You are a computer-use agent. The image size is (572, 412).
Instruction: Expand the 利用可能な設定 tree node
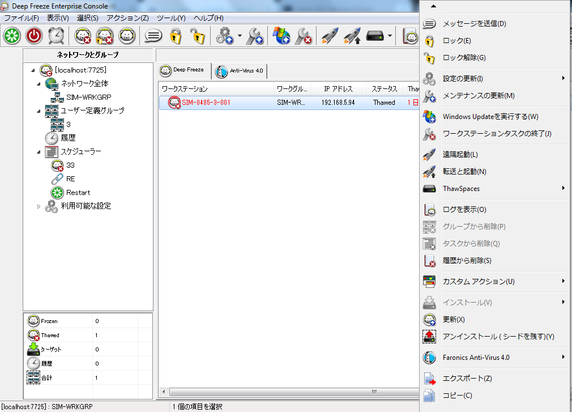tap(39, 206)
